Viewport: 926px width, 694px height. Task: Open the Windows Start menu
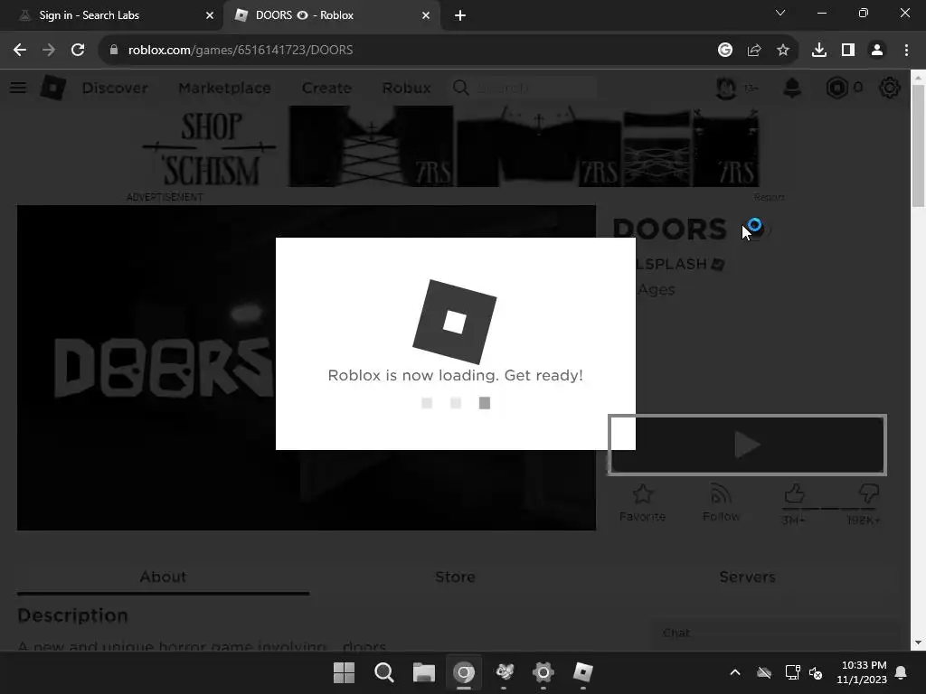(x=344, y=672)
